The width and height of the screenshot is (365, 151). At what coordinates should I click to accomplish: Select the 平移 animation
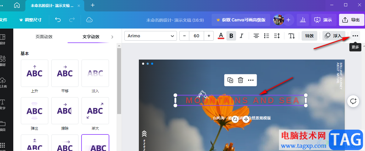coord(65,73)
